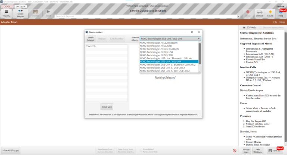Screen dimensions: 287x155
Task: Click the Rescan button
Action: 102,39
